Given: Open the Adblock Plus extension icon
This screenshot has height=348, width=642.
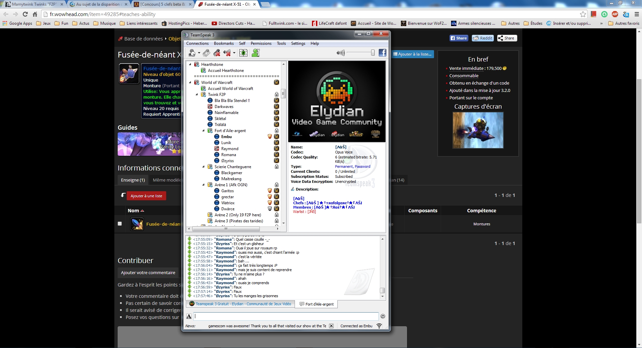Looking at the screenshot, I should click(615, 14).
